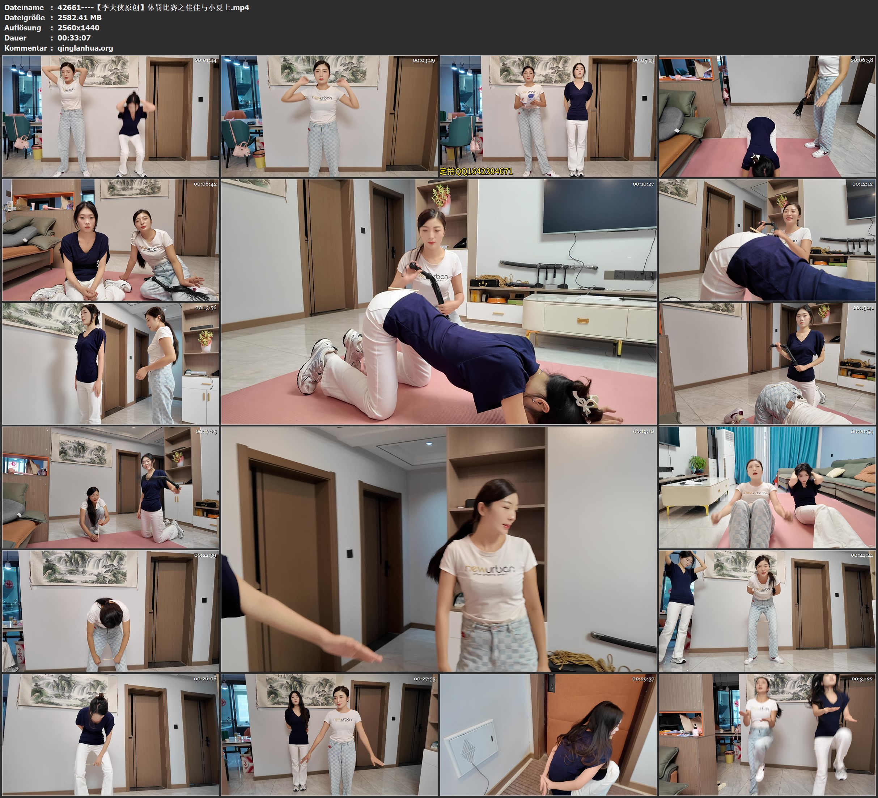Click the thumbnail marked 00:12:12
The width and height of the screenshot is (878, 798).
coord(767,240)
